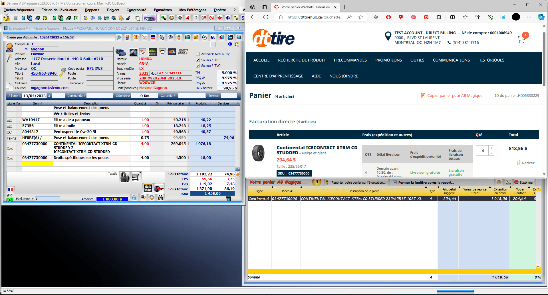This screenshot has height=295, width=548.
Task: Click the GO icon in evaluation toolbar
Action: (x=213, y=37)
